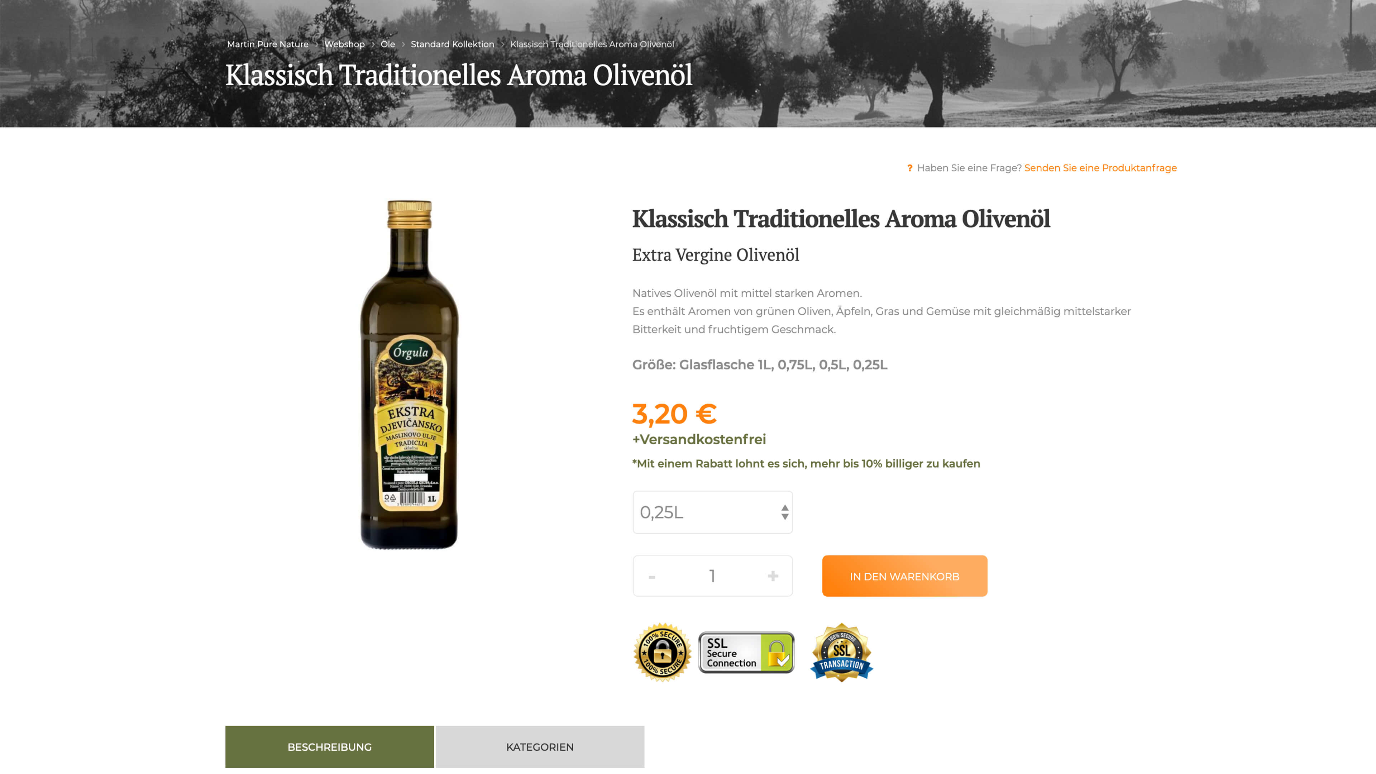Click the Klassisch Traditionelles Aroma Olivenöl breadcrumb
This screenshot has height=774, width=1376.
click(x=592, y=44)
